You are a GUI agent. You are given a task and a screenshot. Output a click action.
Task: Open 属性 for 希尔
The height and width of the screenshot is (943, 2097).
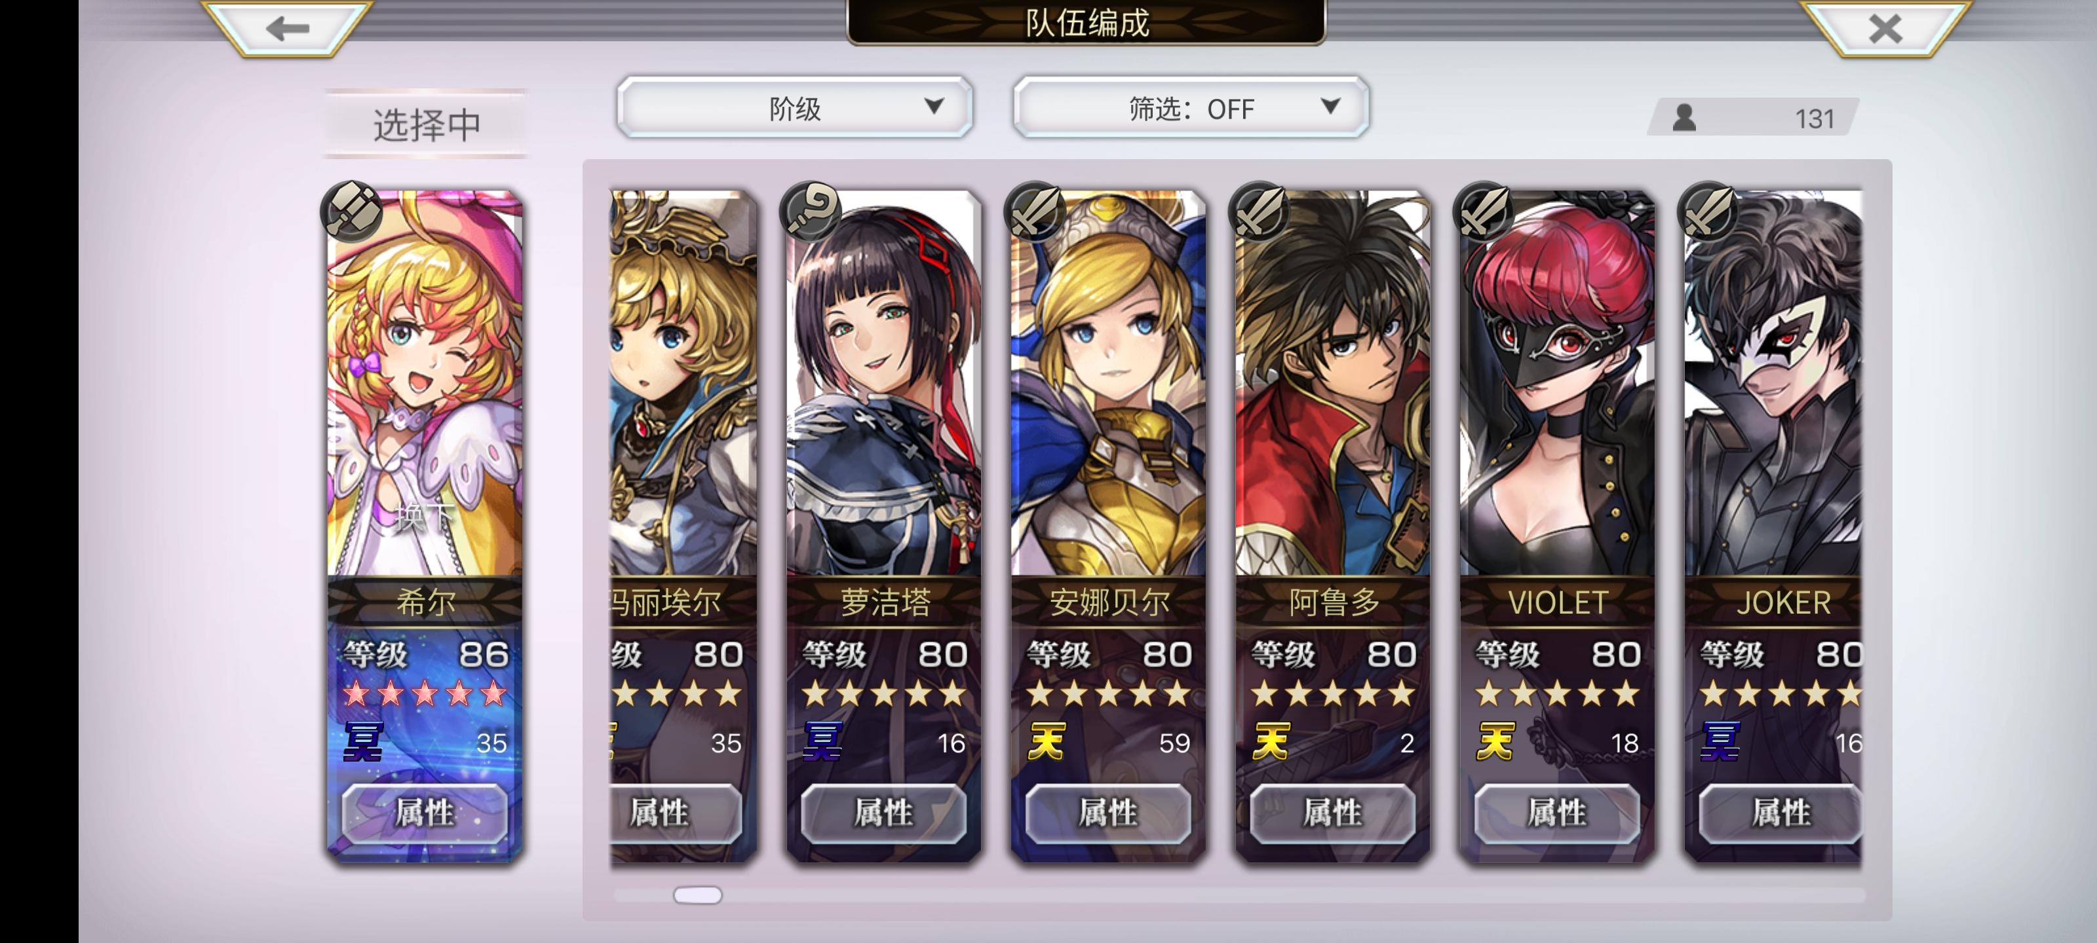point(424,812)
